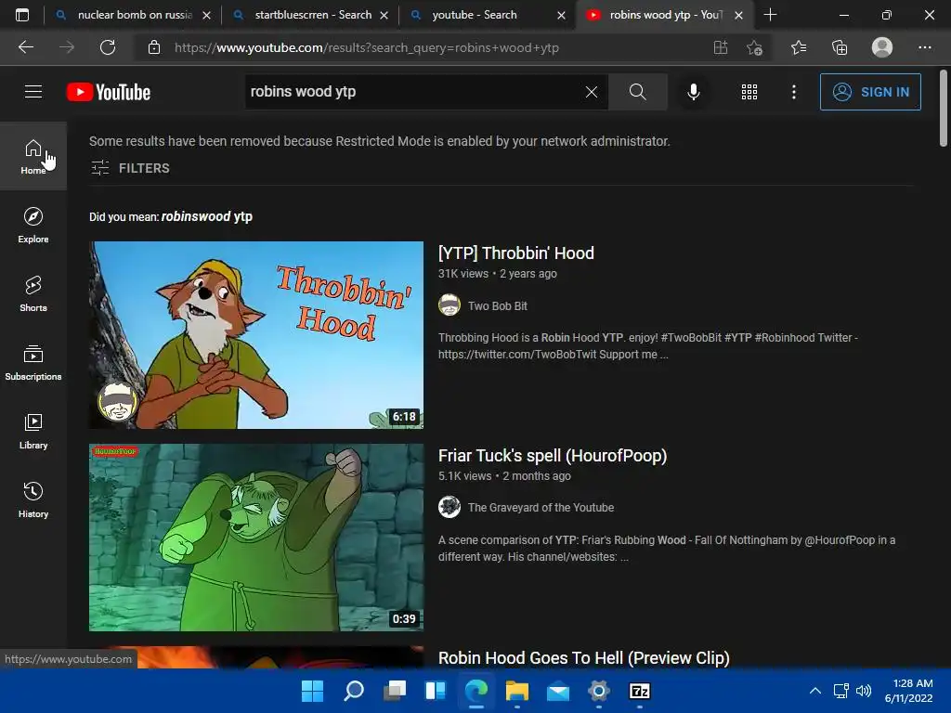Image resolution: width=951 pixels, height=713 pixels.
Task: Open the browser profile avatar
Action: click(x=882, y=47)
